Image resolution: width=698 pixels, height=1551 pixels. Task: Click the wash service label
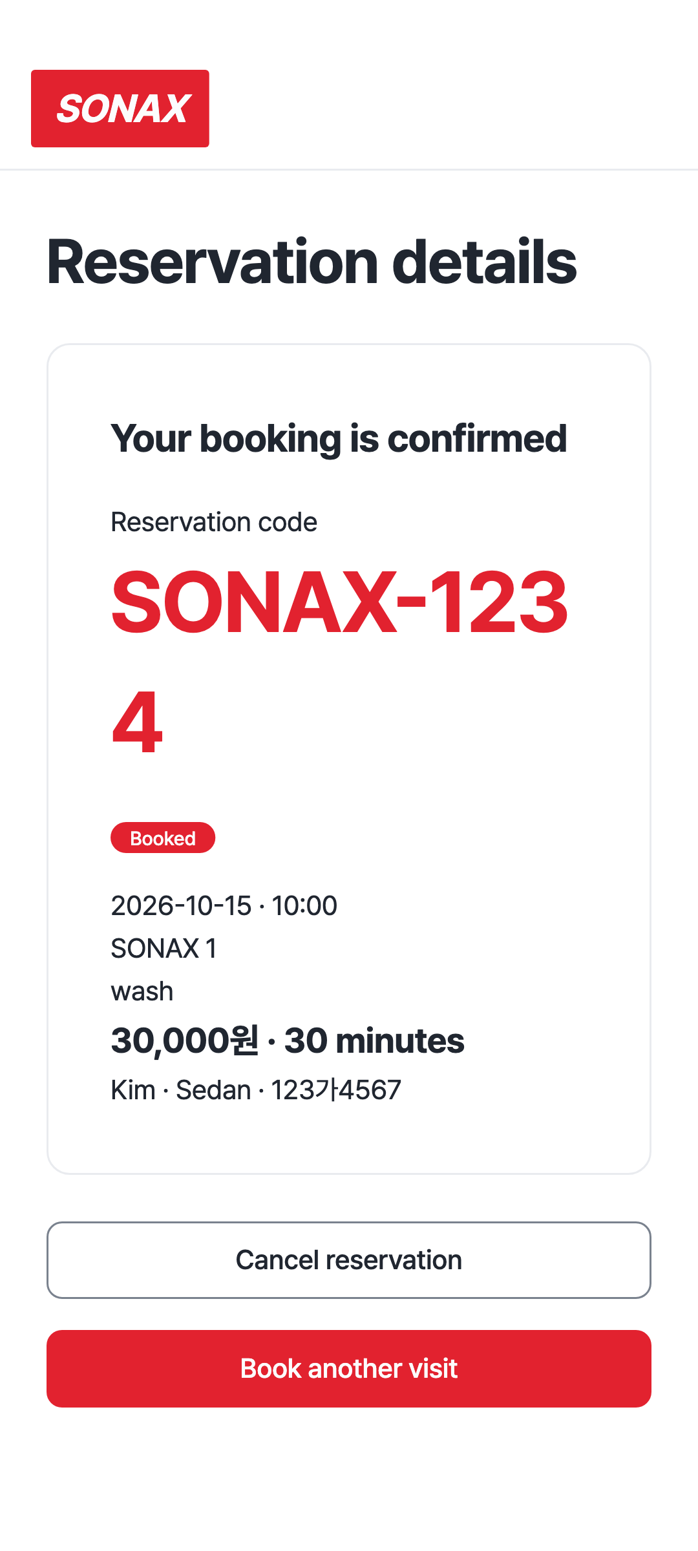142,991
